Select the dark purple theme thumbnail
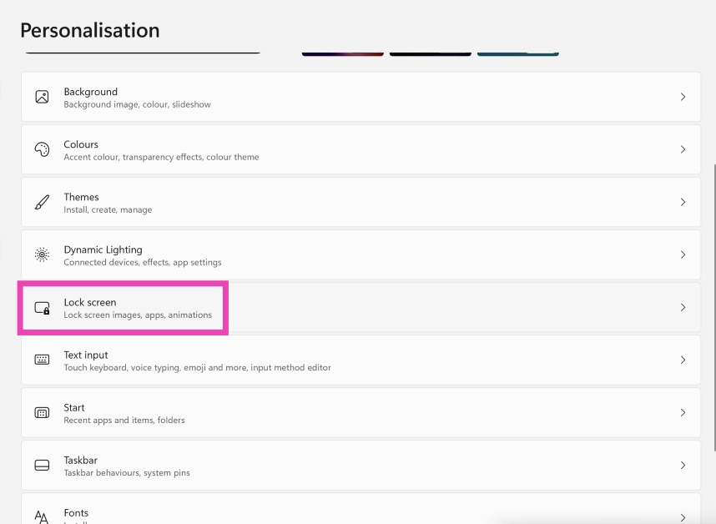 [342, 53]
